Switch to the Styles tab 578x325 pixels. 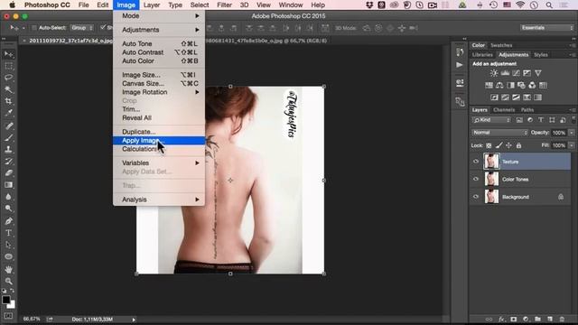click(x=541, y=55)
